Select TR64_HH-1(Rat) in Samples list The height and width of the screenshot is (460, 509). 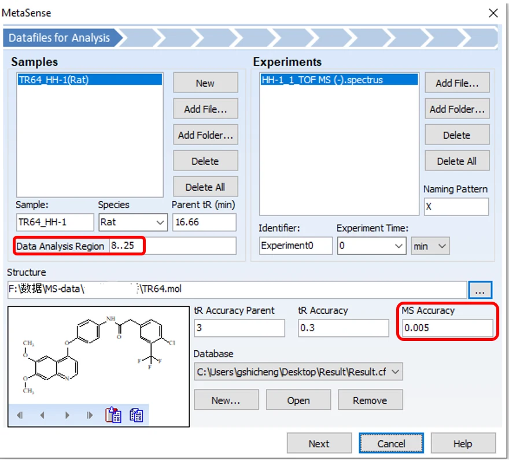click(90, 80)
